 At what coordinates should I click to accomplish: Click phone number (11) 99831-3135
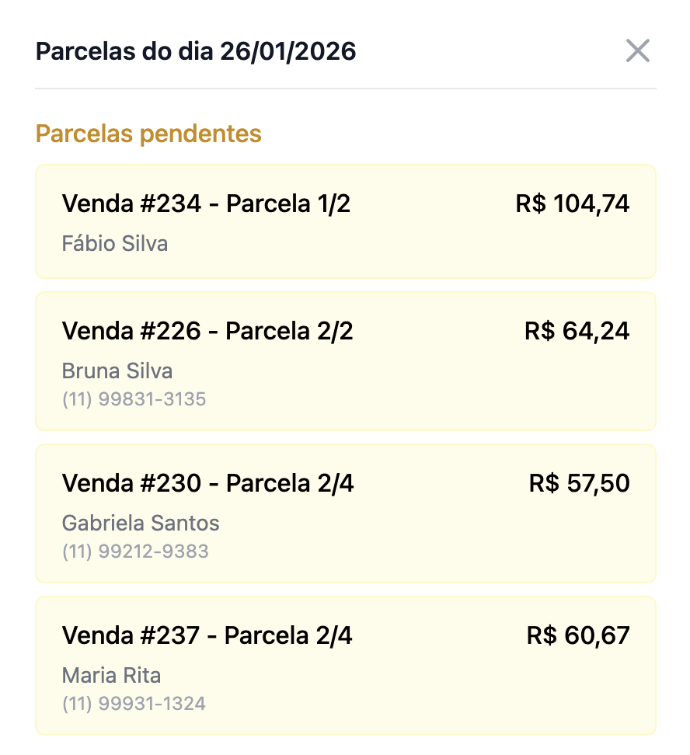(134, 399)
